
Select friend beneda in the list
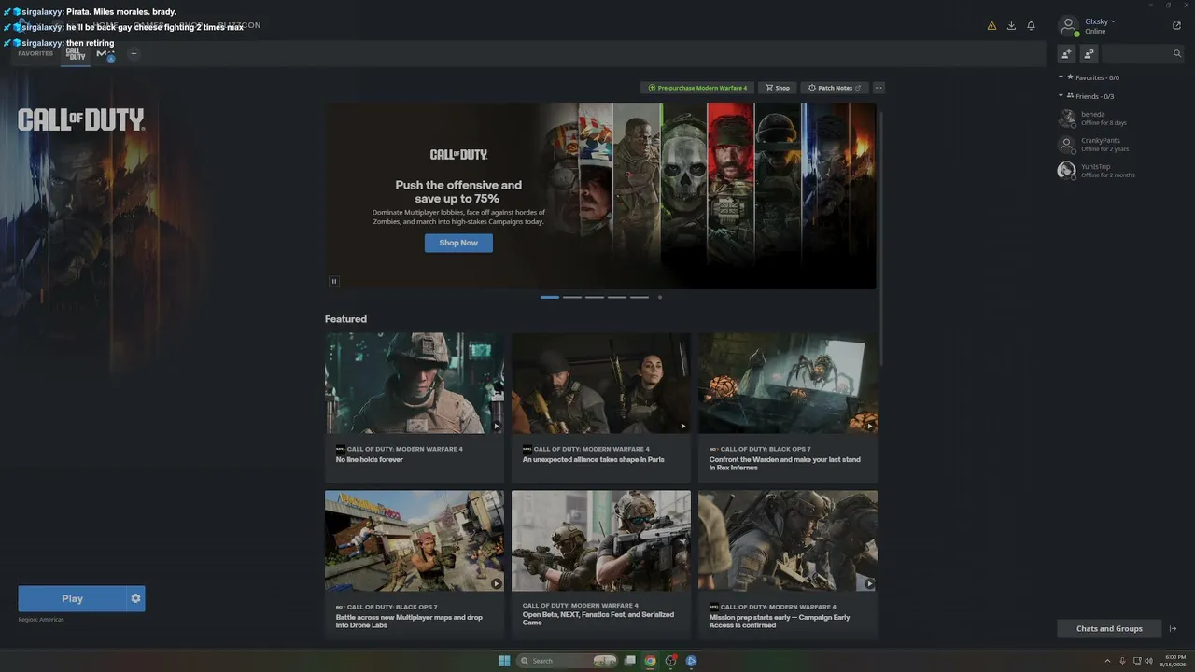(1118, 119)
